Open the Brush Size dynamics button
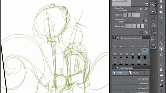 pyautogui.click(x=146, y=9)
